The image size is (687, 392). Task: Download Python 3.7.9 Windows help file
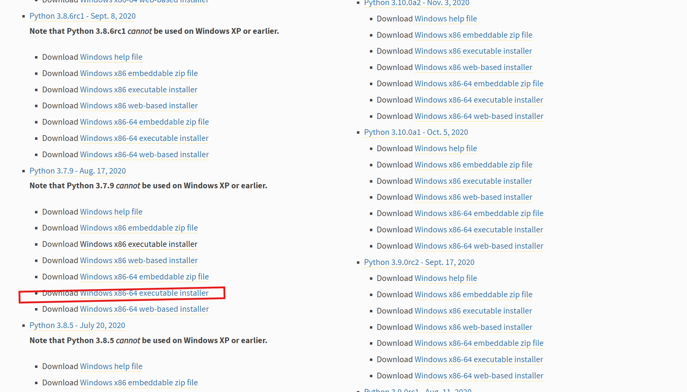111,212
